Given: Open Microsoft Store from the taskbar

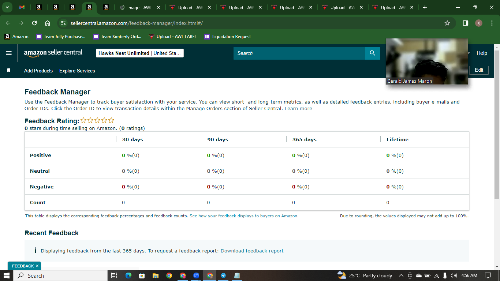Looking at the screenshot, I should (142, 276).
